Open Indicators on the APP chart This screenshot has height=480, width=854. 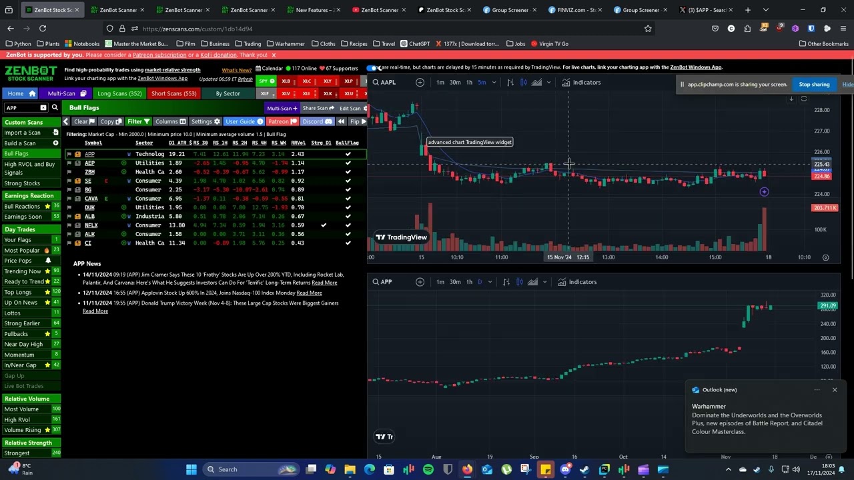tap(577, 282)
